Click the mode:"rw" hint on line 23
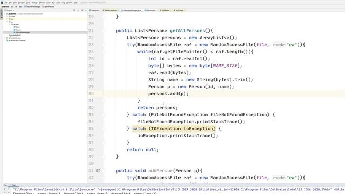Screen dimensions: 345x194 pos(285,45)
